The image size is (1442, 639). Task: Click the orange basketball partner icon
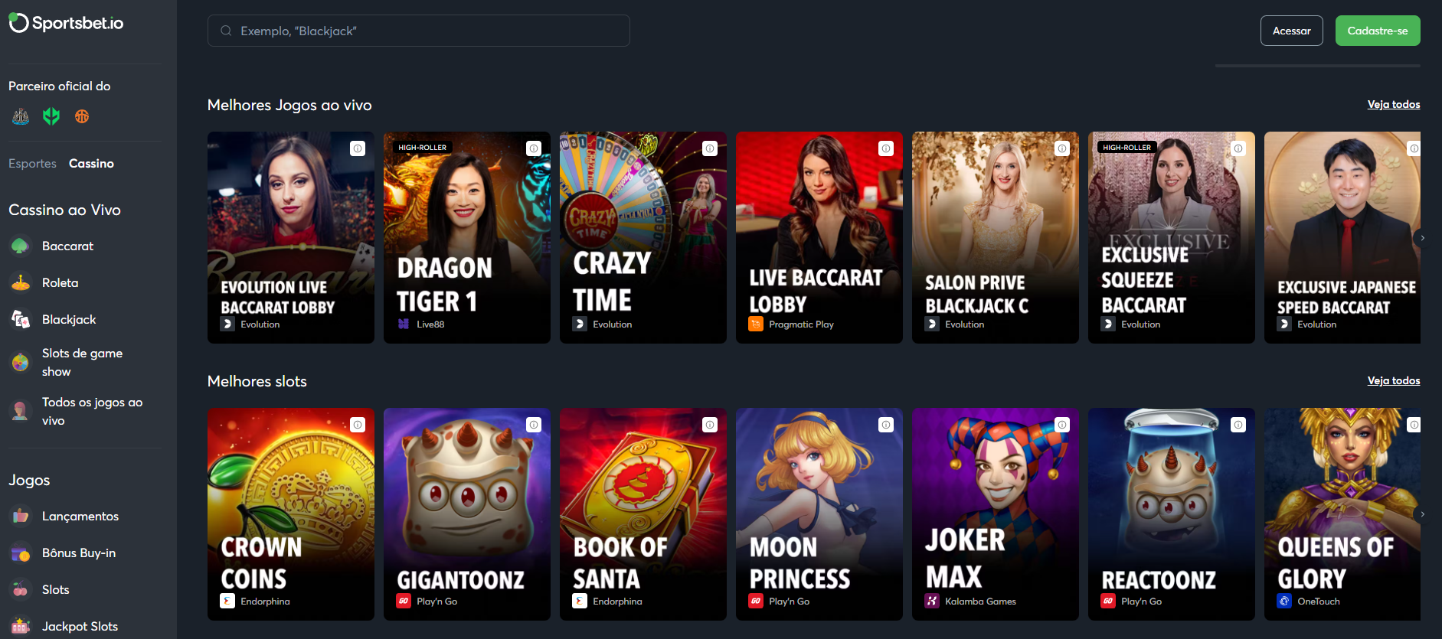[x=82, y=116]
